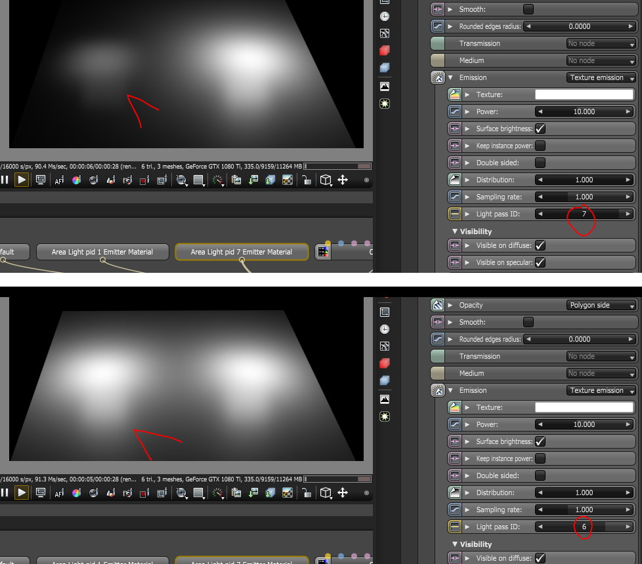Open clay mode sphere menu in upper toolbar

click(x=181, y=180)
